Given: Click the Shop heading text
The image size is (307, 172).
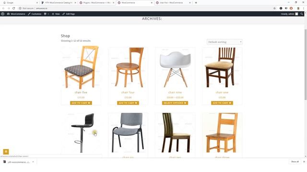Looking at the screenshot, I should tap(65, 36).
